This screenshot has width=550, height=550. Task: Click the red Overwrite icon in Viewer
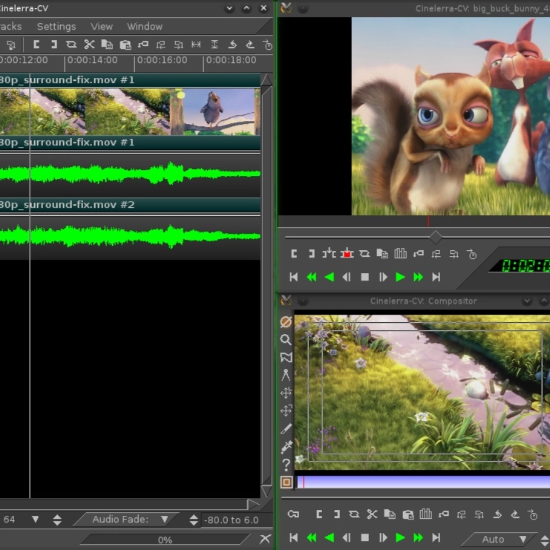(347, 254)
